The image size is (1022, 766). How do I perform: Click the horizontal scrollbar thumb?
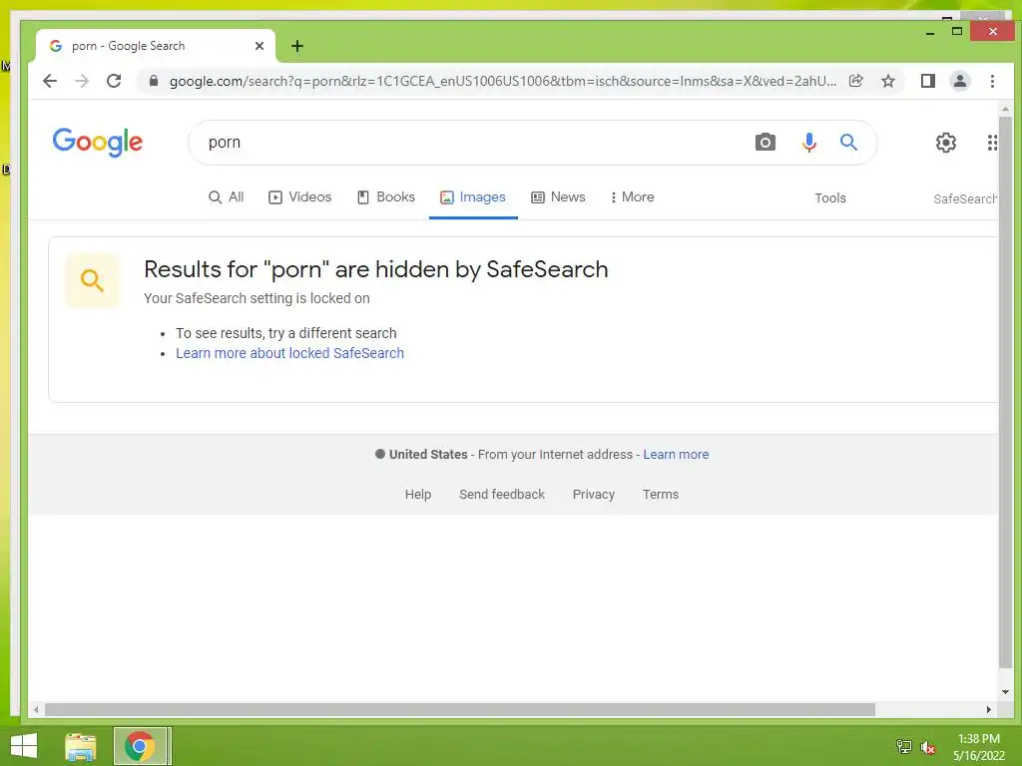coord(459,709)
